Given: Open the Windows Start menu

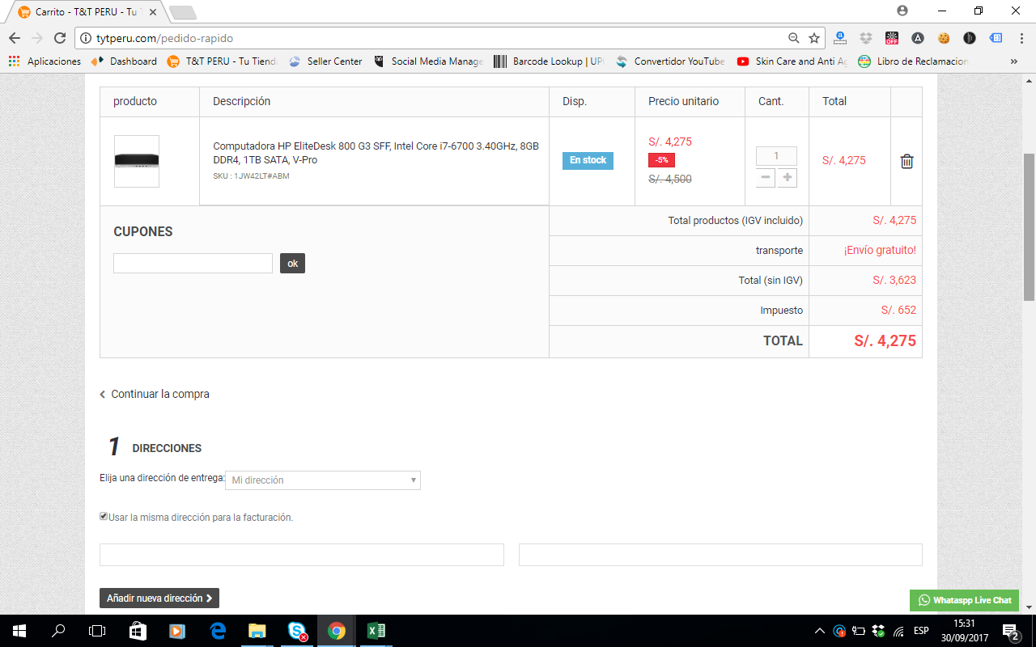Looking at the screenshot, I should [x=19, y=631].
